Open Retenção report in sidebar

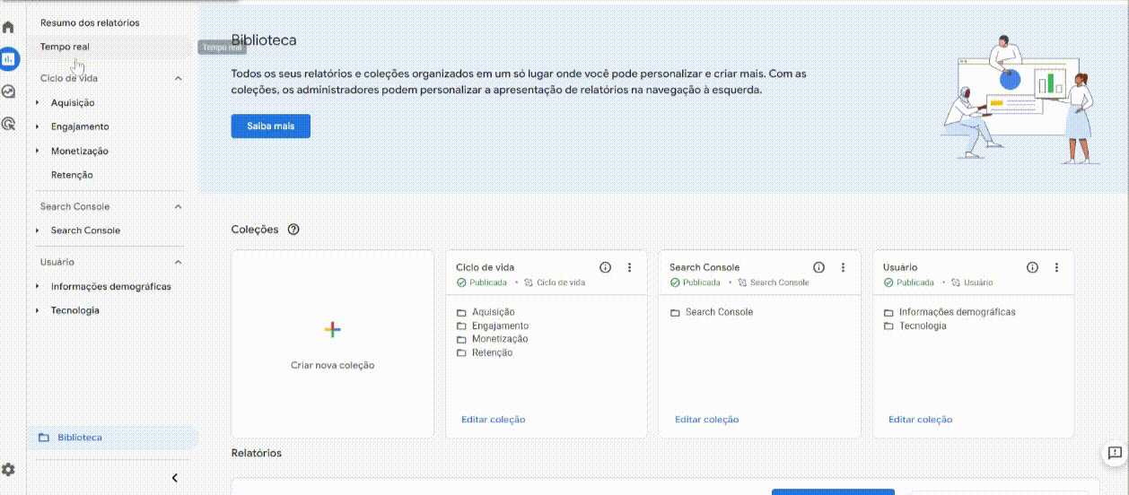click(x=72, y=175)
